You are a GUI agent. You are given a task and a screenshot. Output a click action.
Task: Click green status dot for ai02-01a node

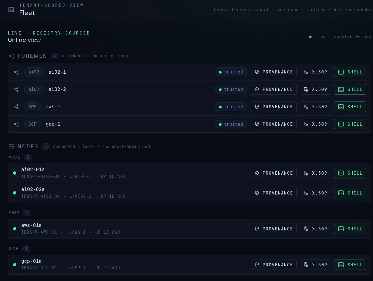pyautogui.click(x=15, y=173)
